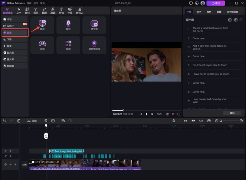
Task: Expand the 背景 background section
Action: (15, 46)
